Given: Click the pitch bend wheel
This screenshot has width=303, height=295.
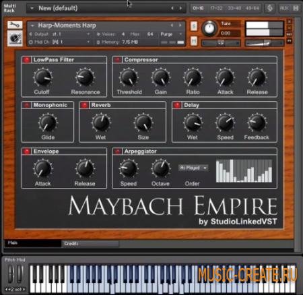Looking at the screenshot, I should pyautogui.click(x=11, y=274).
